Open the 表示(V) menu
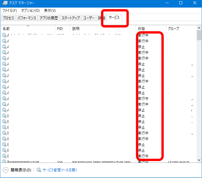The height and width of the screenshot is (178, 202). pyautogui.click(x=50, y=11)
